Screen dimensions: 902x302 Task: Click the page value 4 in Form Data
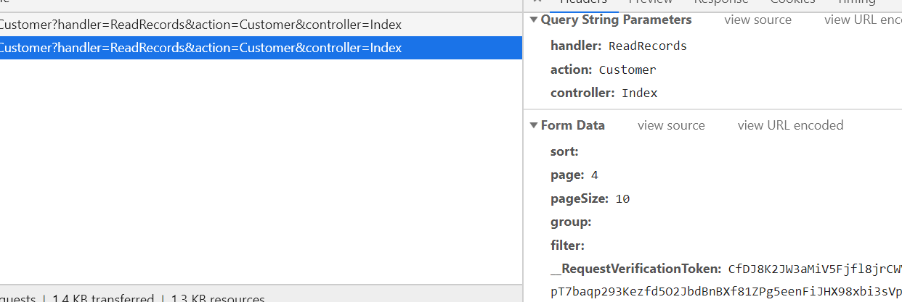click(x=594, y=175)
